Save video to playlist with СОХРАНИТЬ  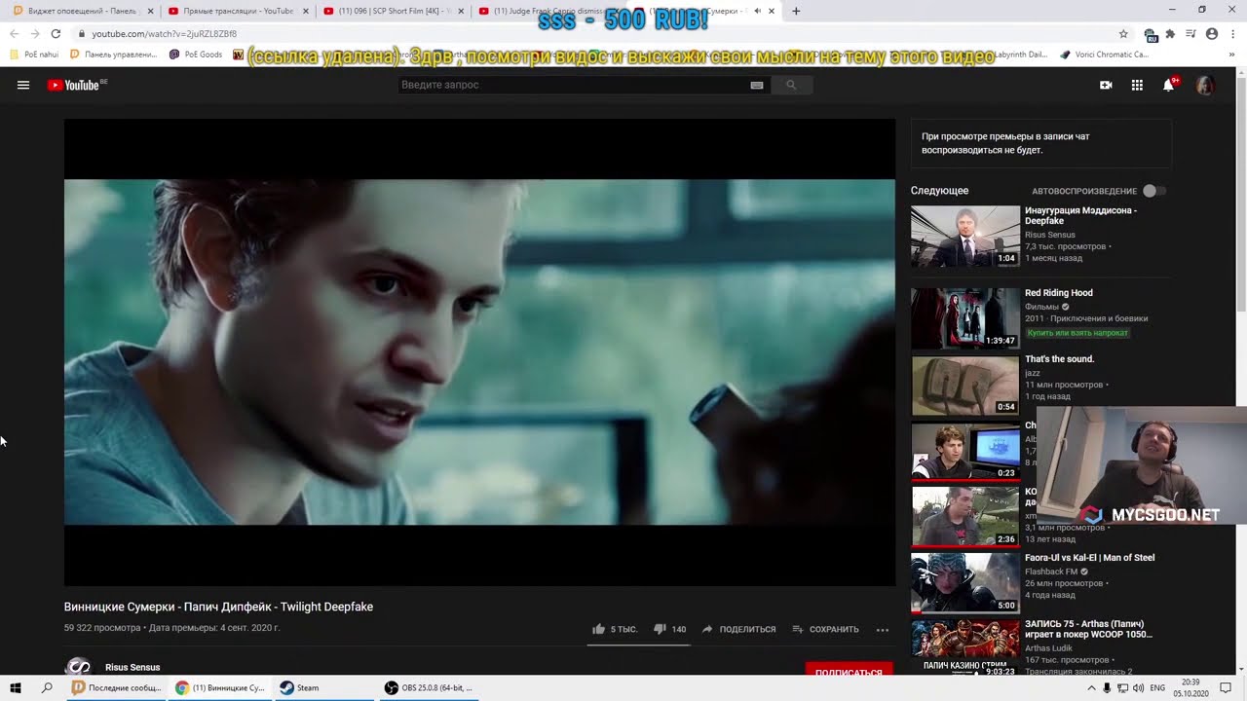pyautogui.click(x=825, y=629)
